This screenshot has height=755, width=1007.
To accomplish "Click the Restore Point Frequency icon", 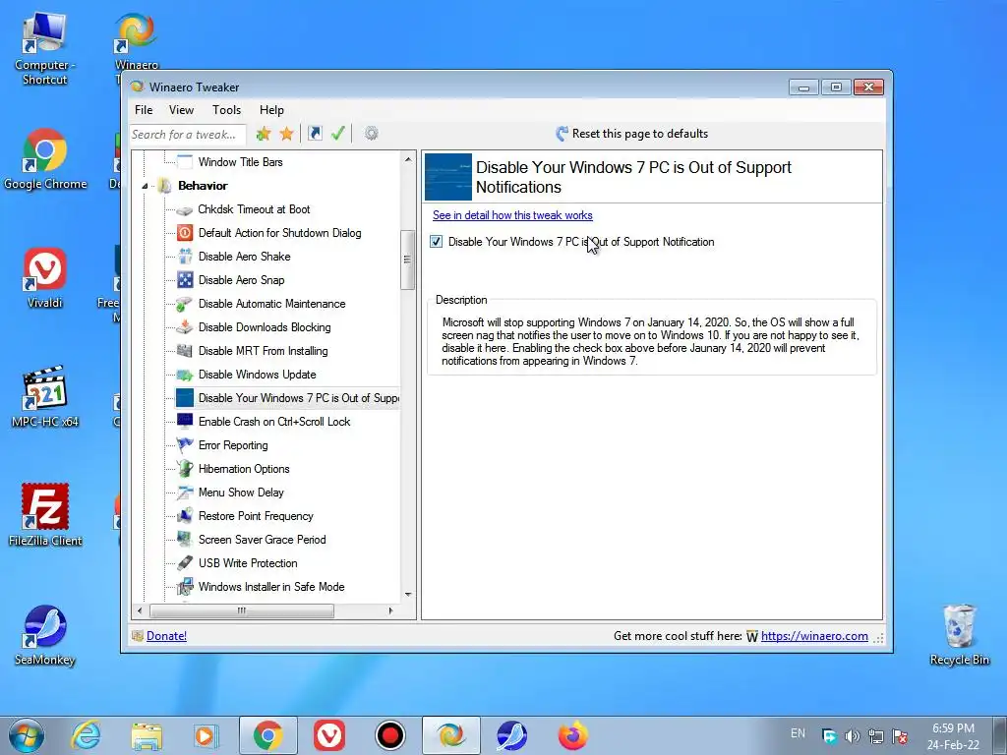I will click(185, 516).
